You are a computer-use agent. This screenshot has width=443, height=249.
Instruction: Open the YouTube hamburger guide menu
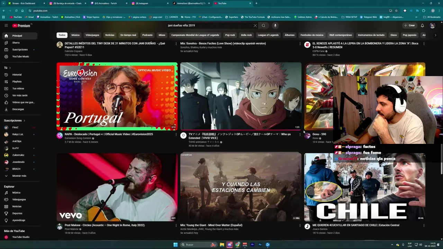tap(6, 26)
